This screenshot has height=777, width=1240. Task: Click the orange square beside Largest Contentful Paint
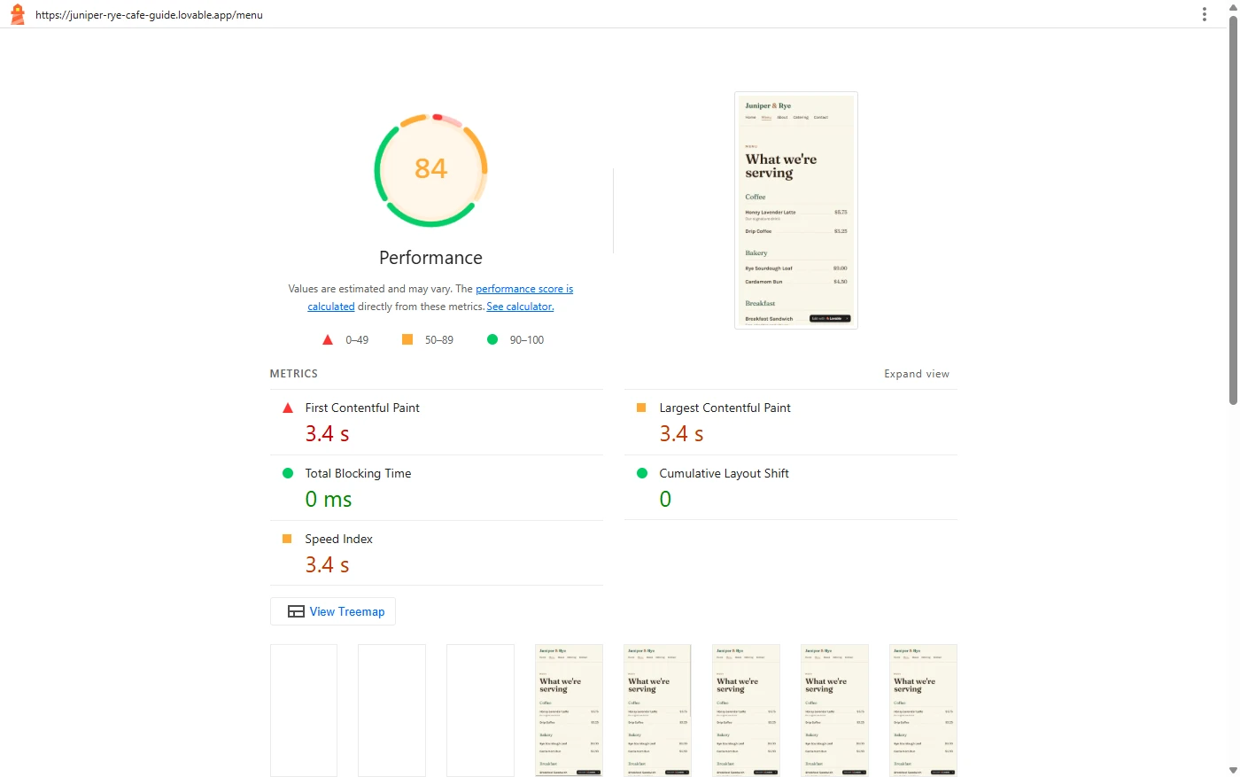[x=641, y=408]
